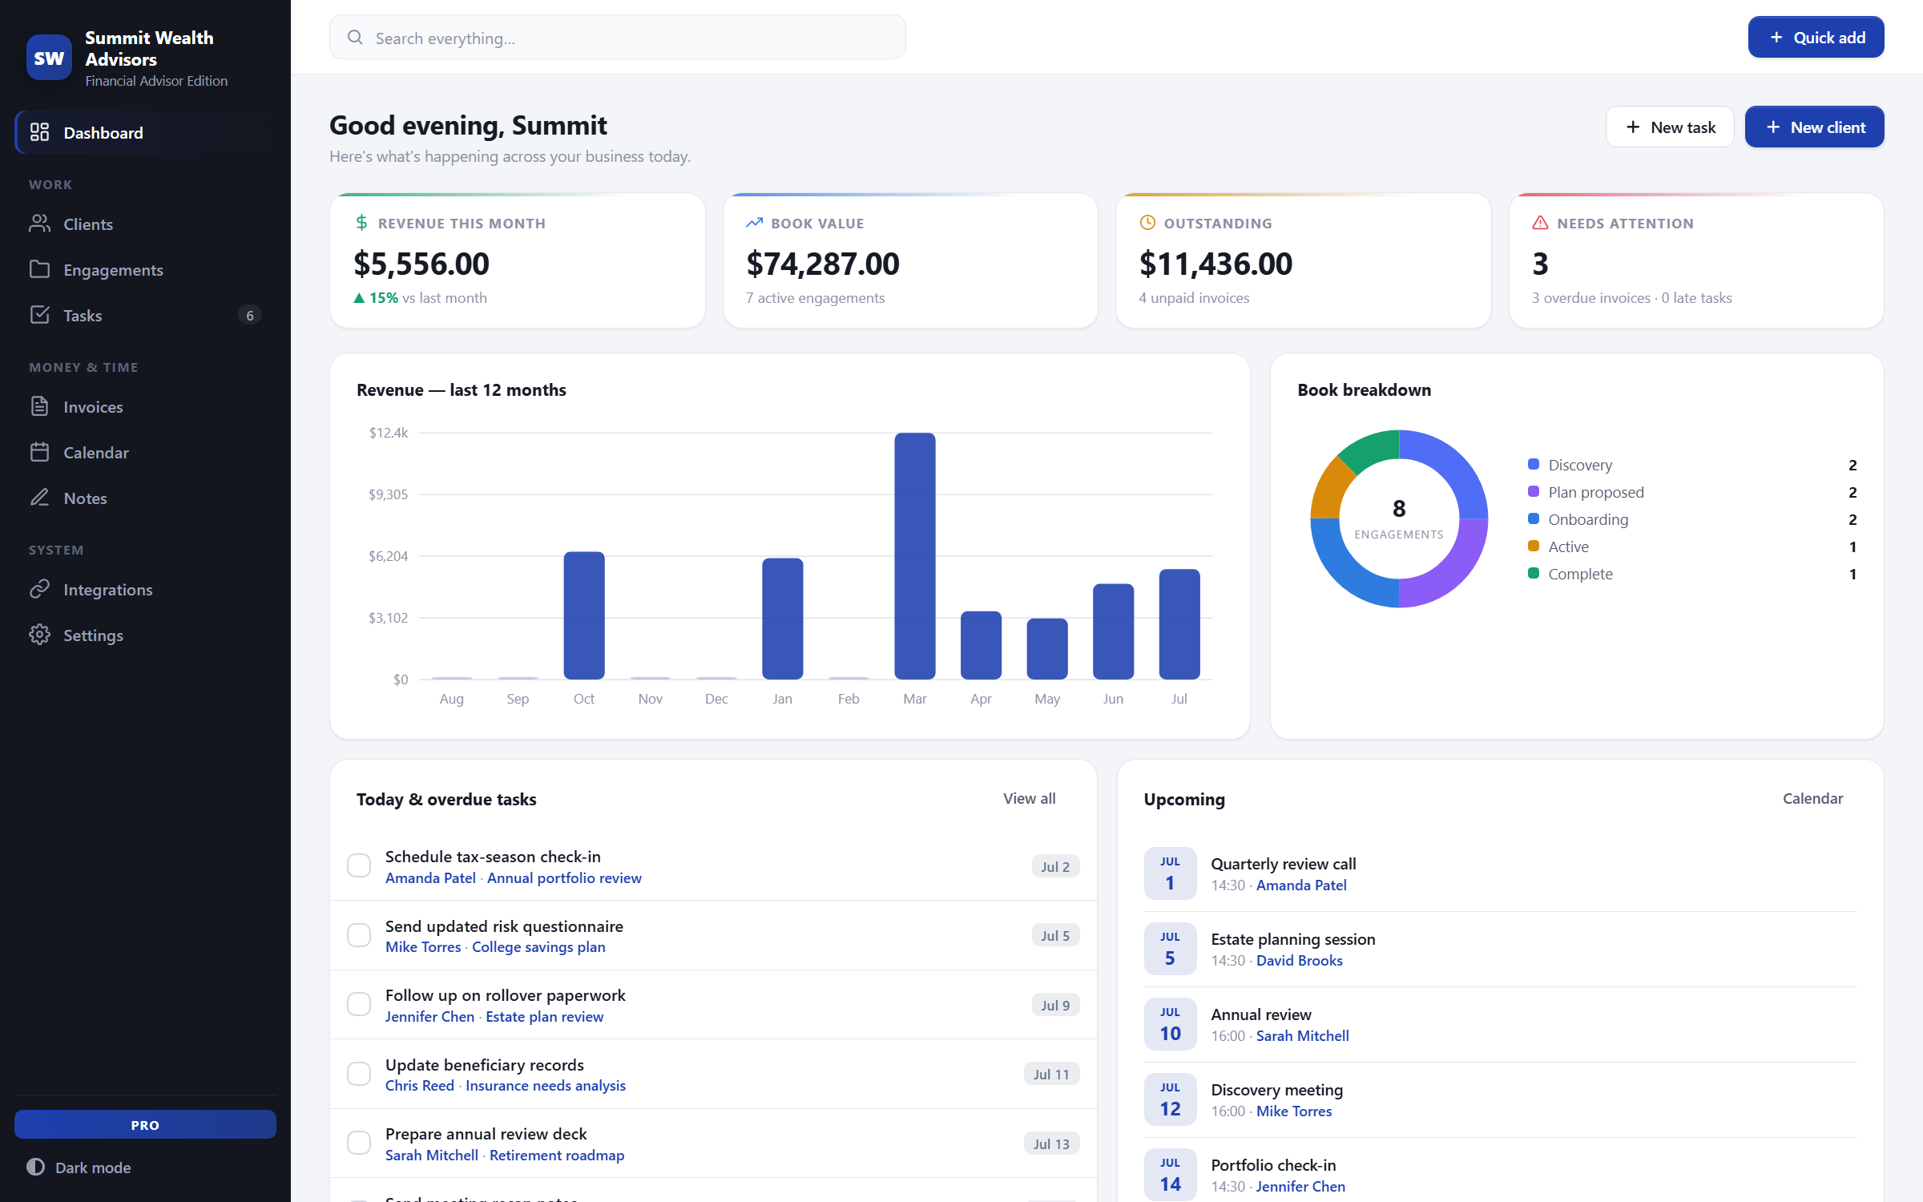Open Sarah Mitchell in Upcoming
This screenshot has width=1923, height=1202.
tap(1302, 1035)
